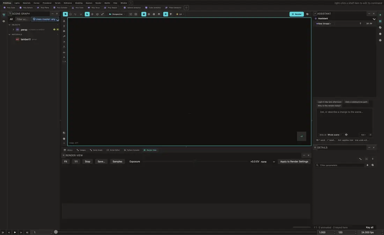384x235 pixels.
Task: Click the scene graph icon in left sidebar
Action: pos(4,15)
